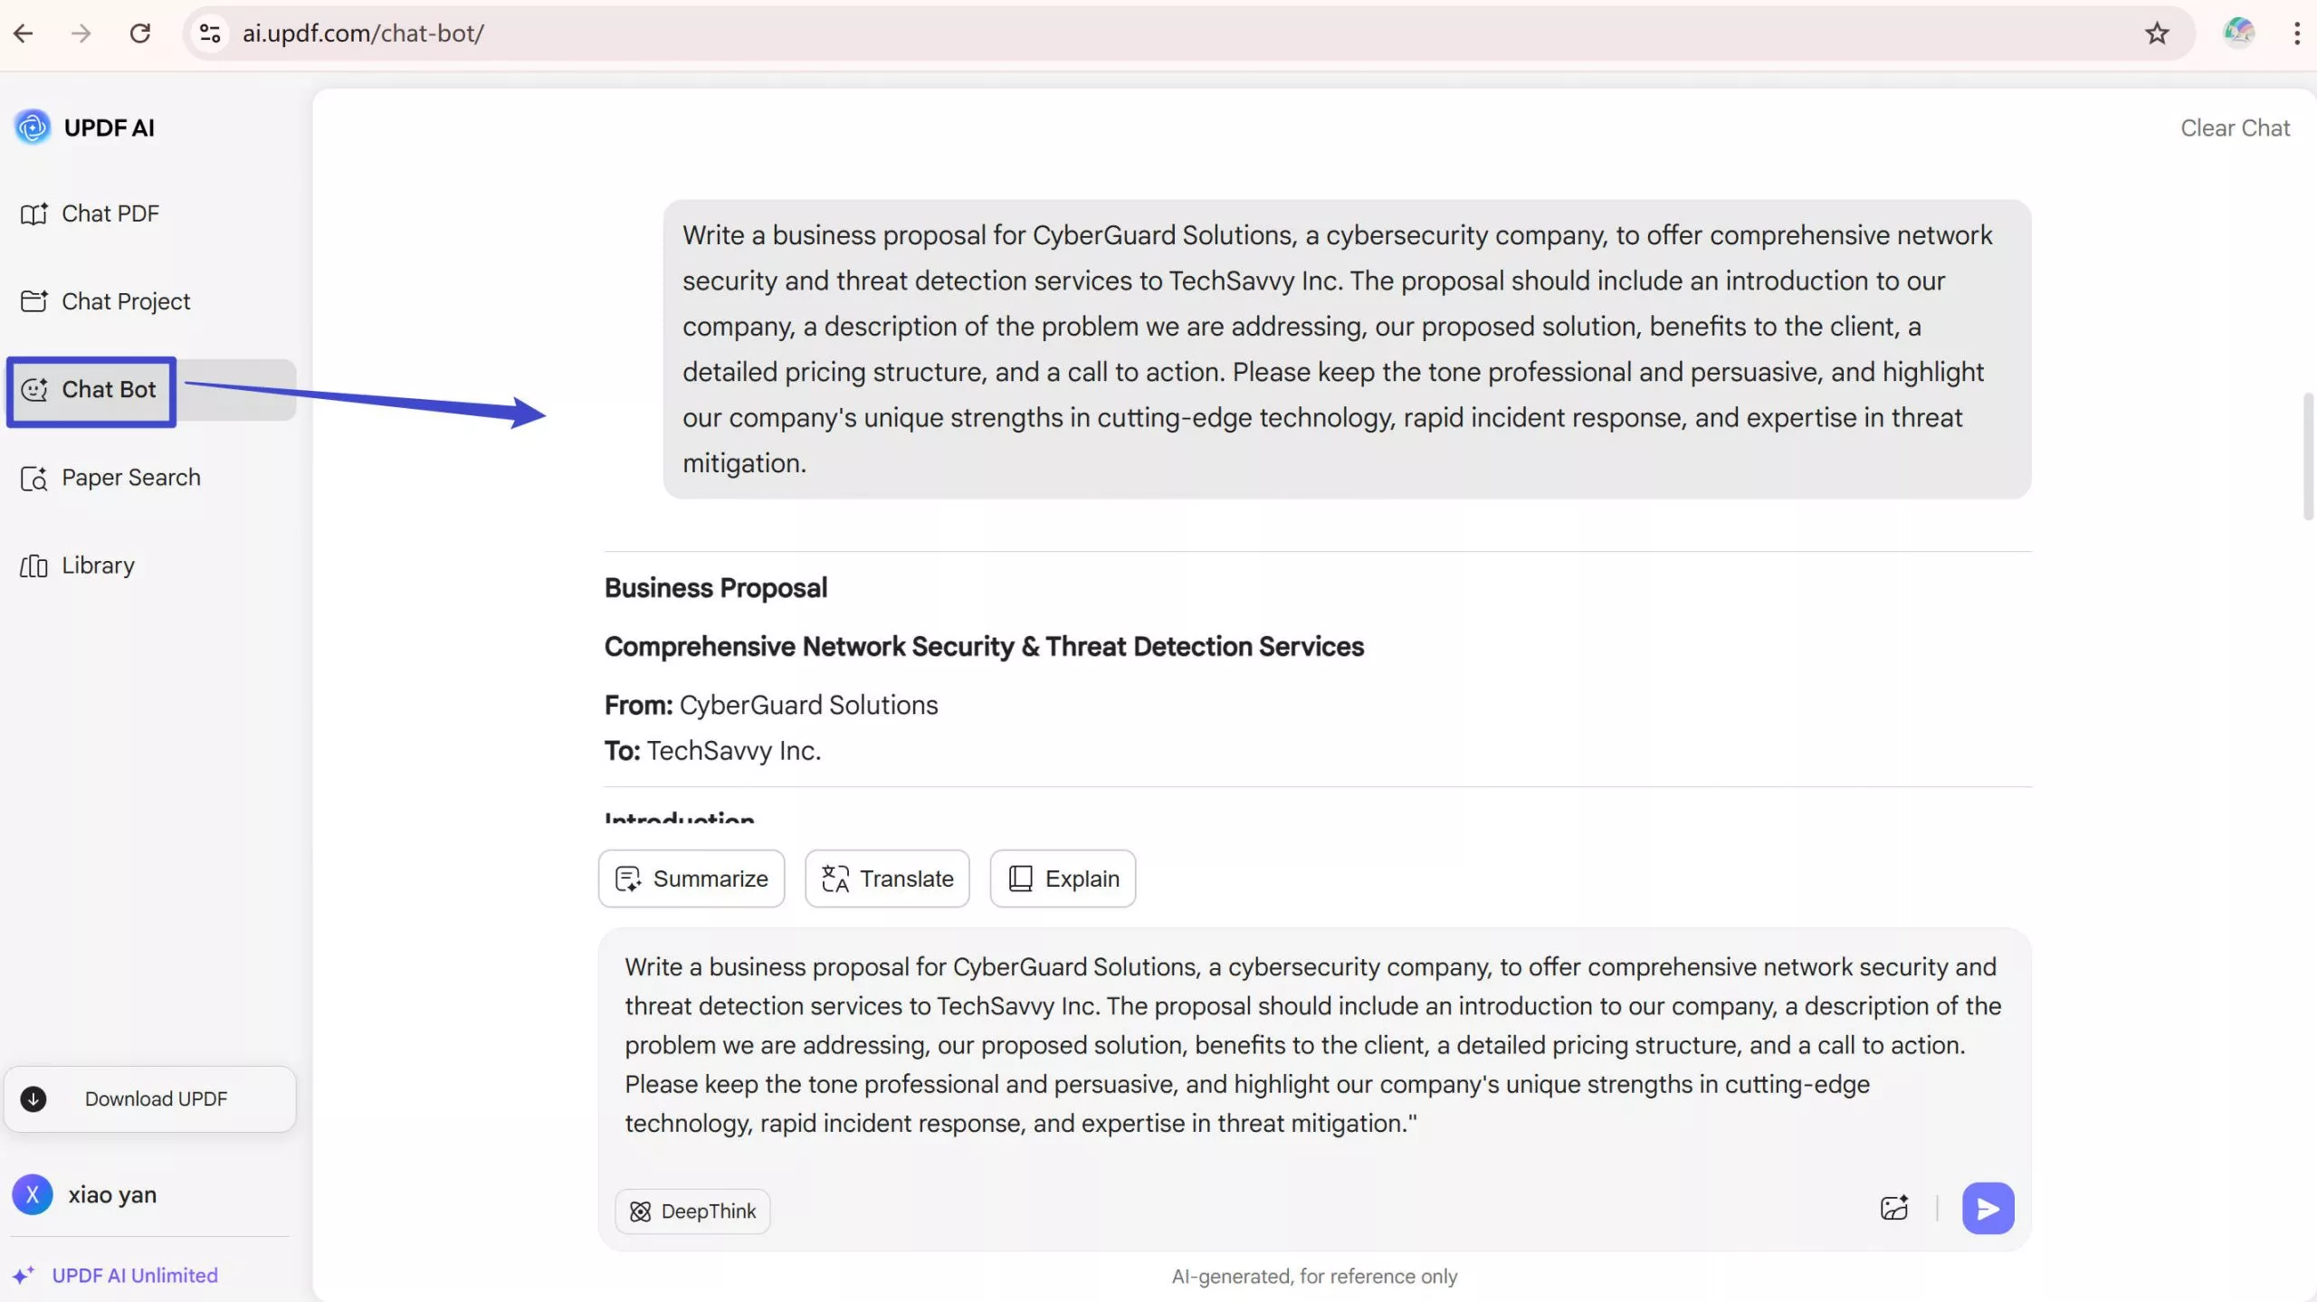Screen dimensions: 2317x1302
Task: Open UPDF AI Unlimited link
Action: 134,1275
